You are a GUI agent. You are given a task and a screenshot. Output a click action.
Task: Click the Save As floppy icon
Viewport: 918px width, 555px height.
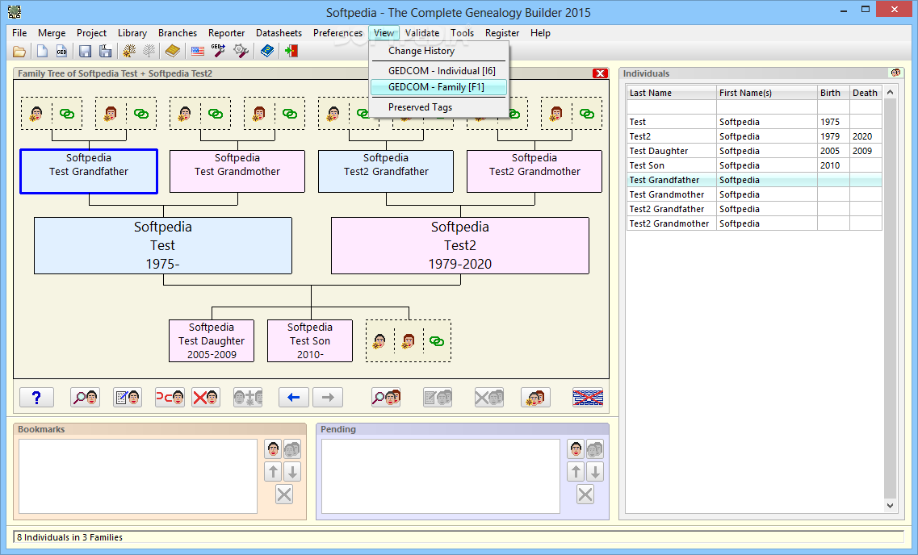106,52
